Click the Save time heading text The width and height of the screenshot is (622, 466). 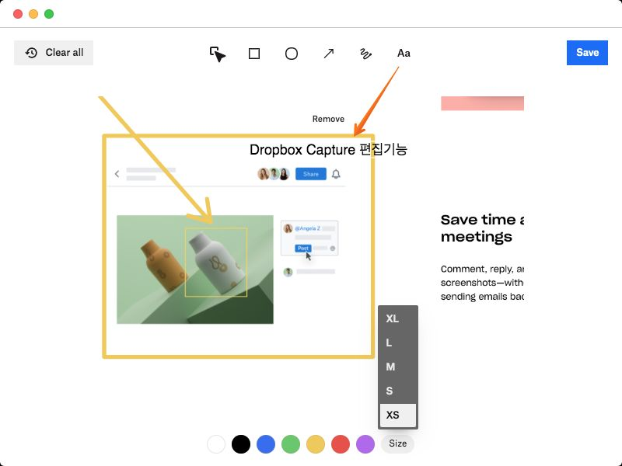(x=482, y=228)
